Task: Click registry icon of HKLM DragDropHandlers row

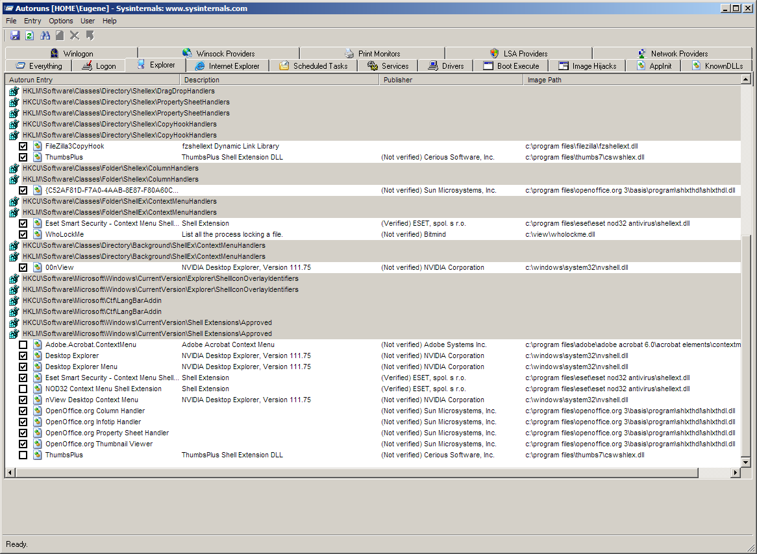Action: 14,91
